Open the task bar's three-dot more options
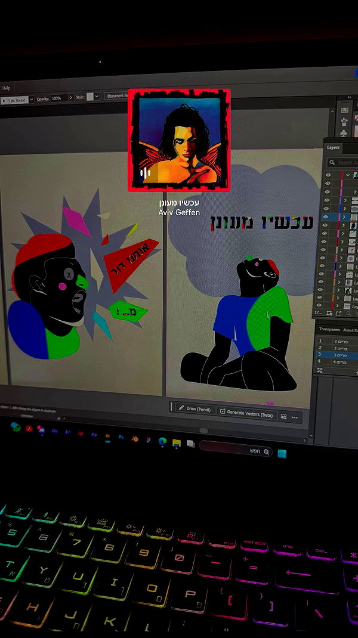The width and height of the screenshot is (358, 638). point(295,417)
